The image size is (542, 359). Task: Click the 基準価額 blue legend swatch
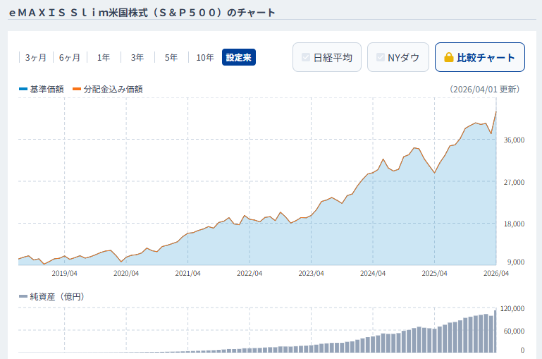[23, 90]
